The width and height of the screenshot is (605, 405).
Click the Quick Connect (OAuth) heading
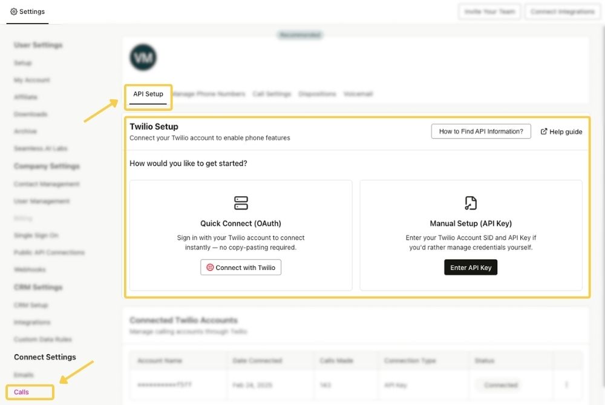point(241,223)
